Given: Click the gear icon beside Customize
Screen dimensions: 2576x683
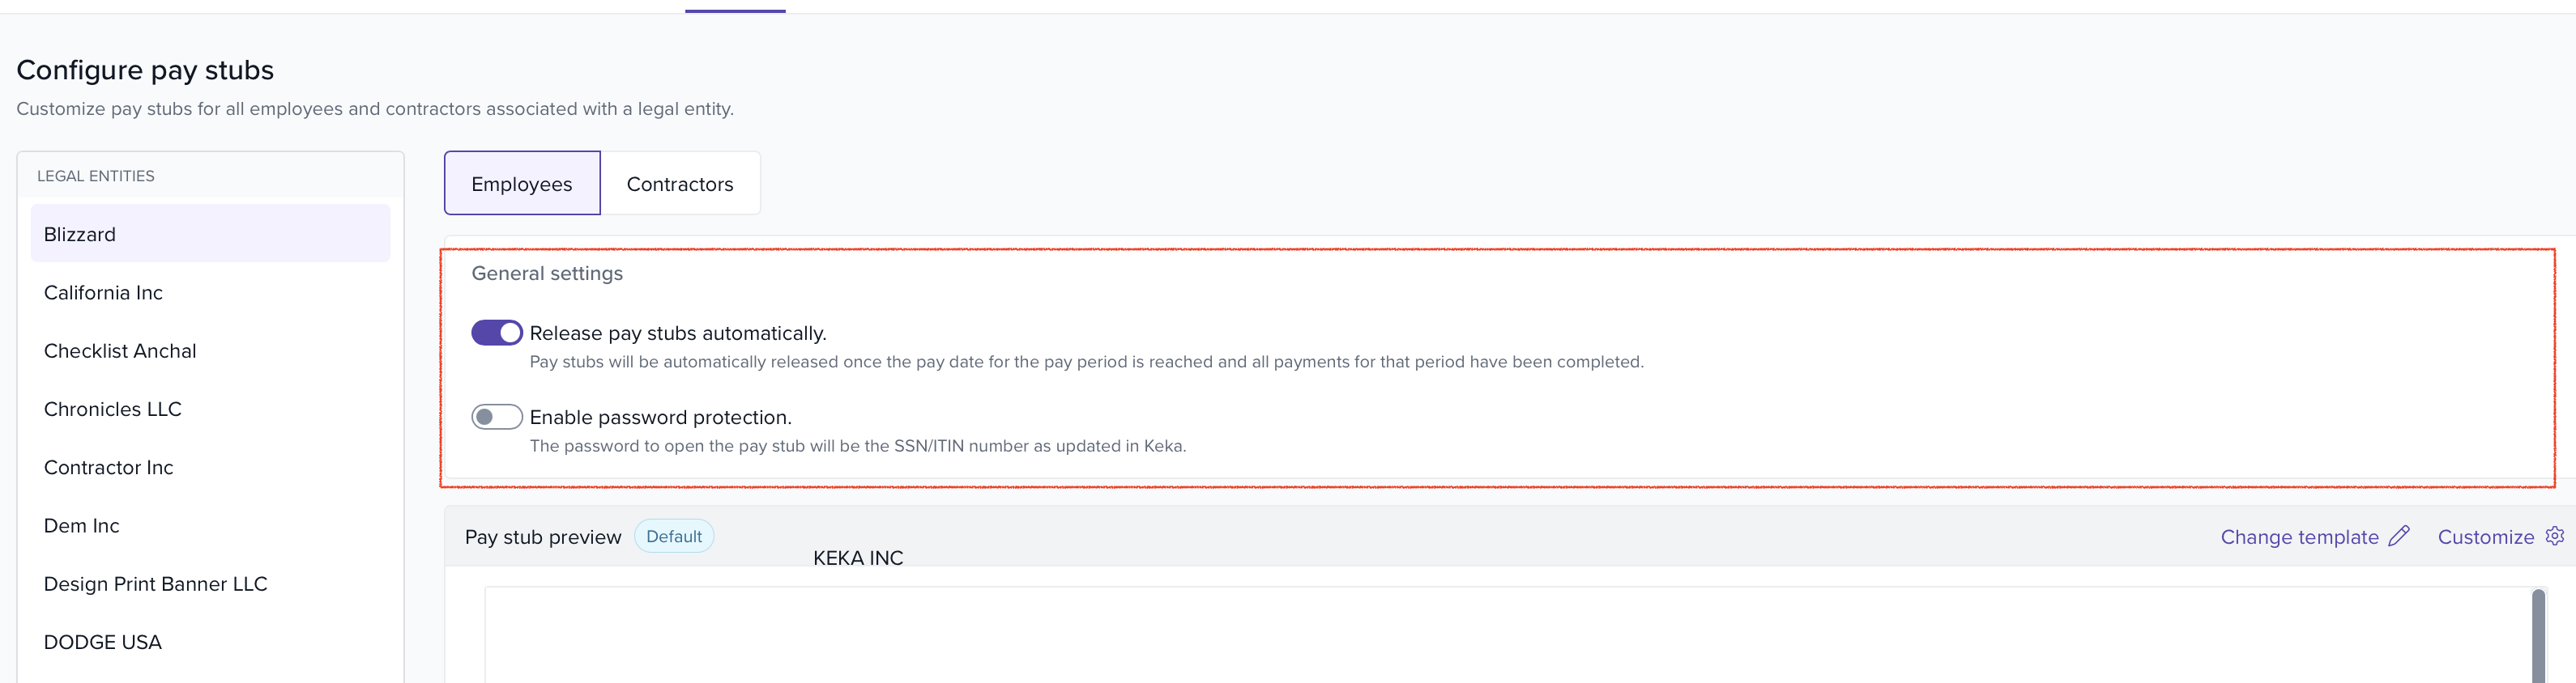Looking at the screenshot, I should click(2554, 537).
